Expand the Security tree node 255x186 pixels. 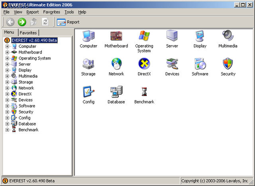[7, 112]
